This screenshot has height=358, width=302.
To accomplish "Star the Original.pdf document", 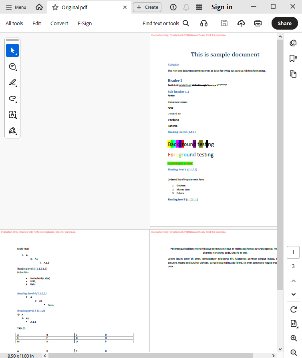I will [55, 7].
